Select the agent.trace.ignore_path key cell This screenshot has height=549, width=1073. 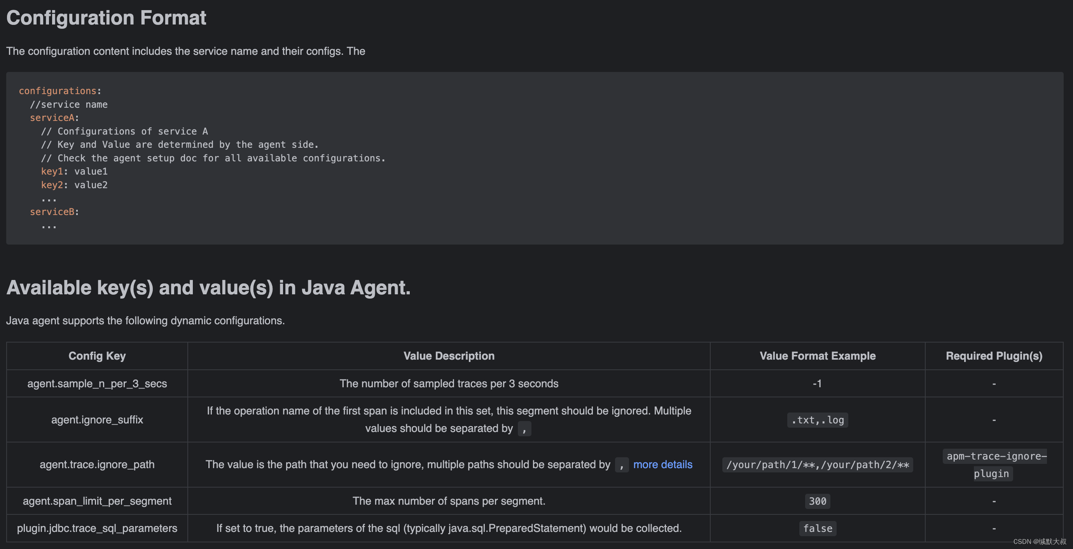click(x=97, y=465)
